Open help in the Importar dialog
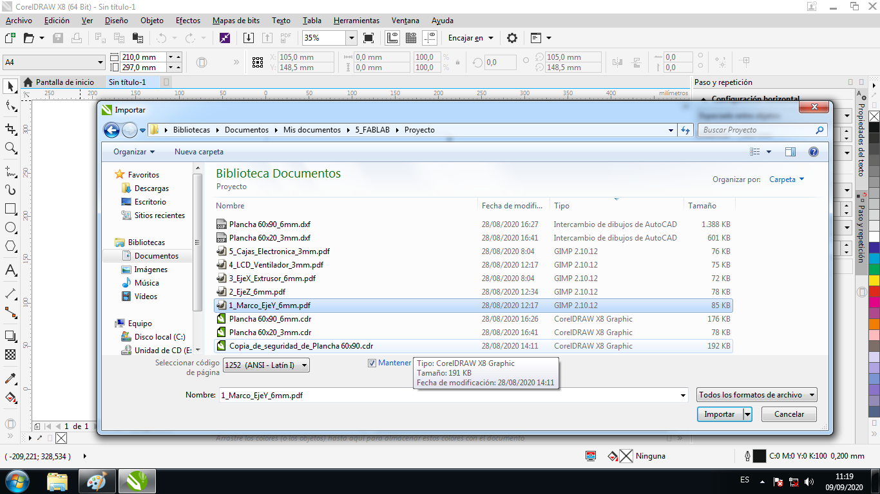Viewport: 880px width, 494px height. click(813, 152)
